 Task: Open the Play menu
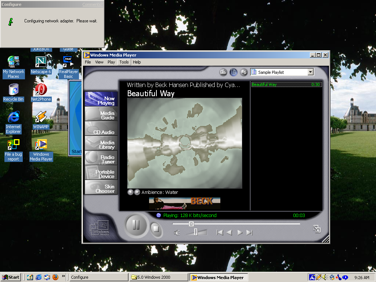[x=111, y=62]
